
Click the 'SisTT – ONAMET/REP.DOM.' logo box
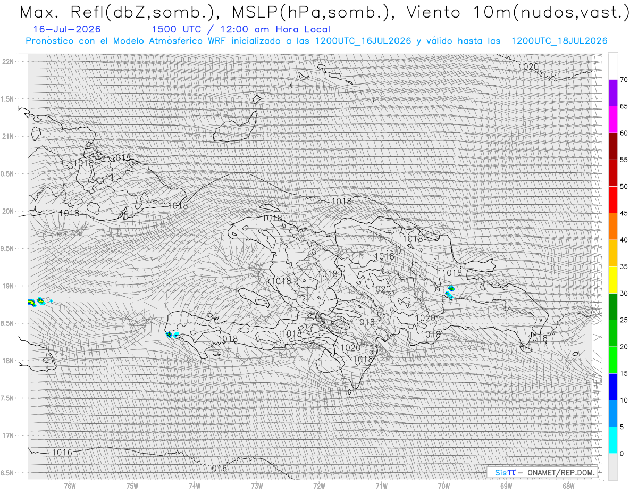(542, 472)
